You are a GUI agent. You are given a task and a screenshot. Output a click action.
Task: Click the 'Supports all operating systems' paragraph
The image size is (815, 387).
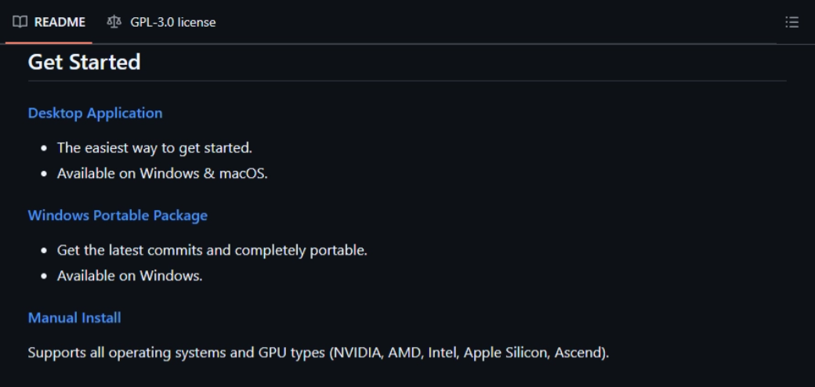[x=318, y=353]
